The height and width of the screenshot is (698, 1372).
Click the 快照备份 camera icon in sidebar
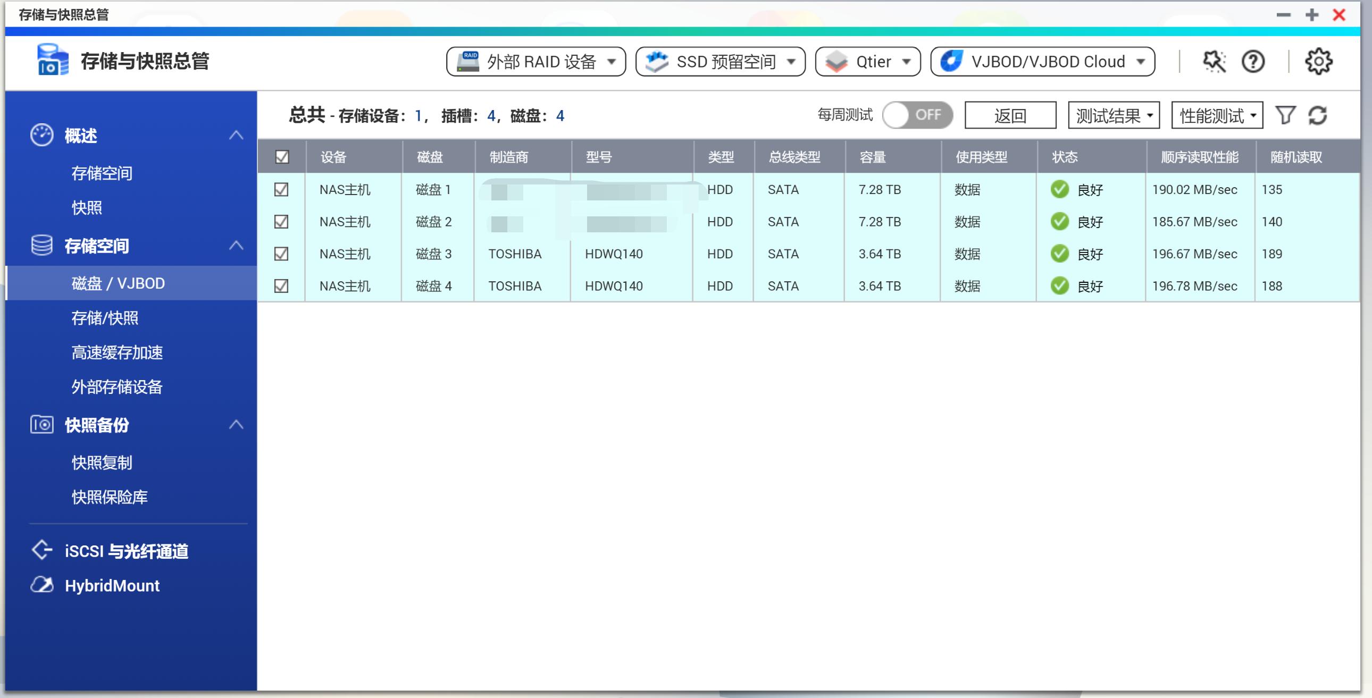pyautogui.click(x=43, y=424)
